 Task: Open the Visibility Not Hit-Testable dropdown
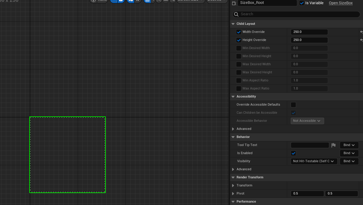click(314, 161)
